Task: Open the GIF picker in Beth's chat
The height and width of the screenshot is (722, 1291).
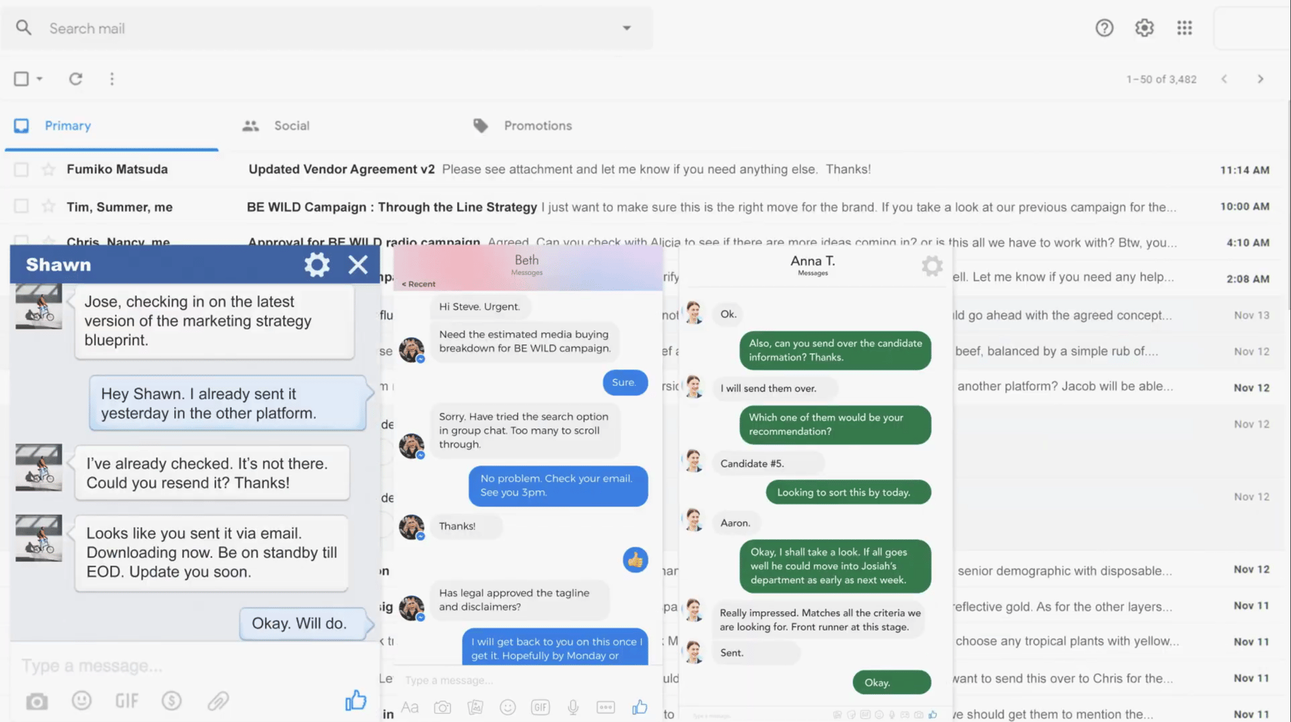Action: (540, 707)
